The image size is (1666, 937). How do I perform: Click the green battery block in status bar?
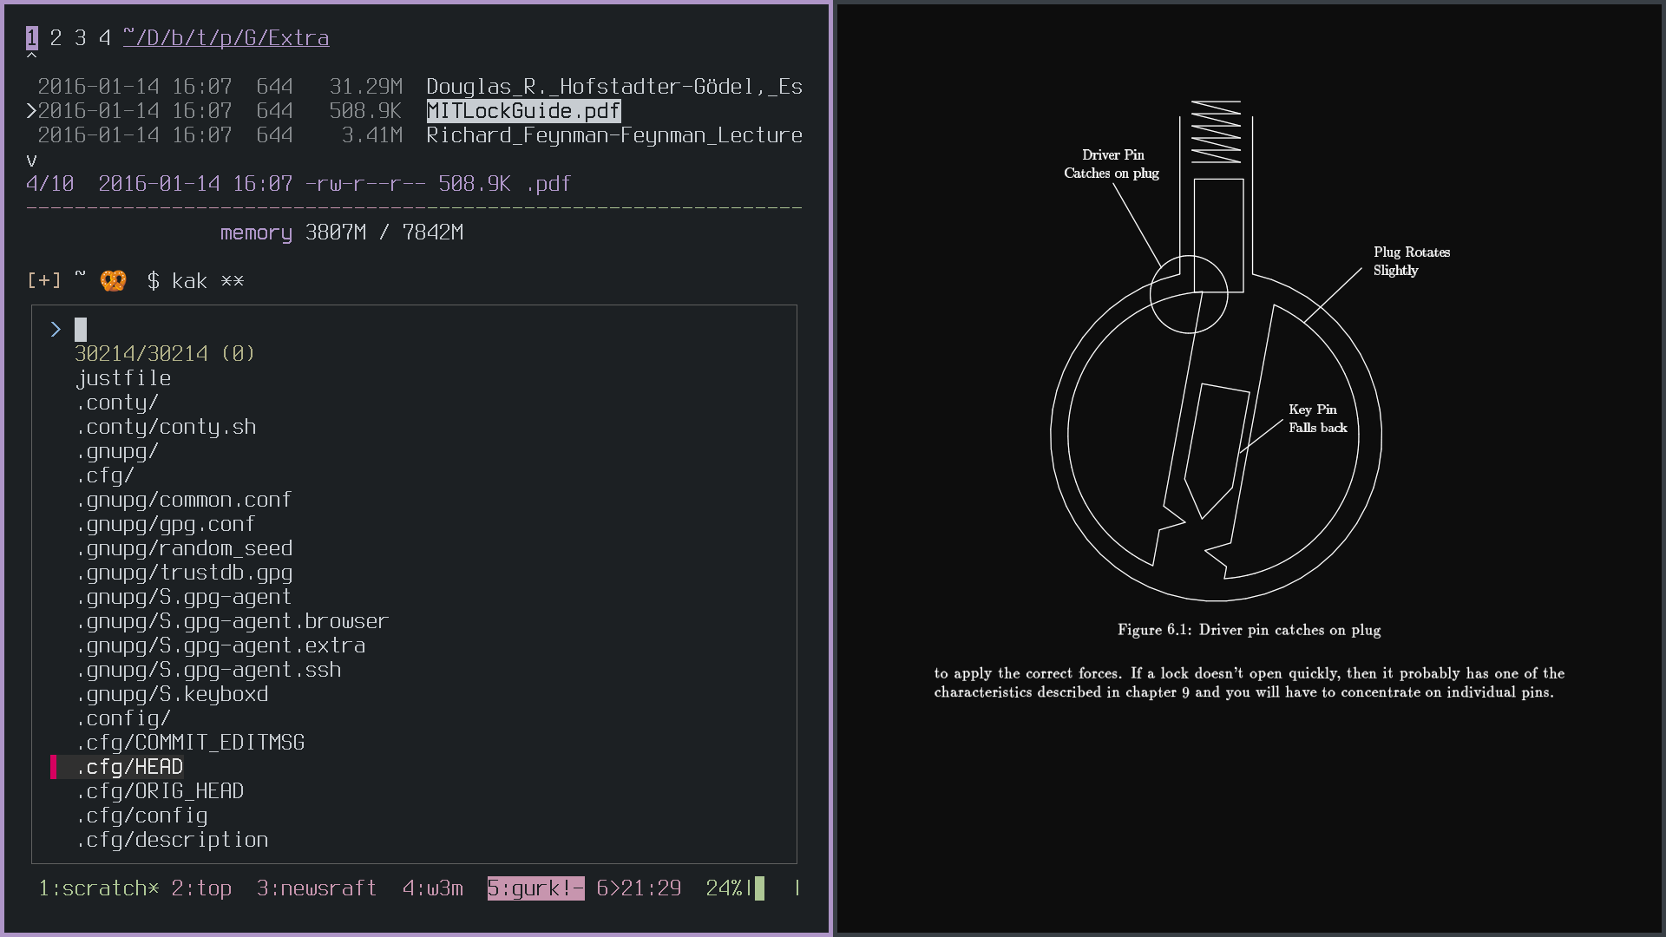759,888
